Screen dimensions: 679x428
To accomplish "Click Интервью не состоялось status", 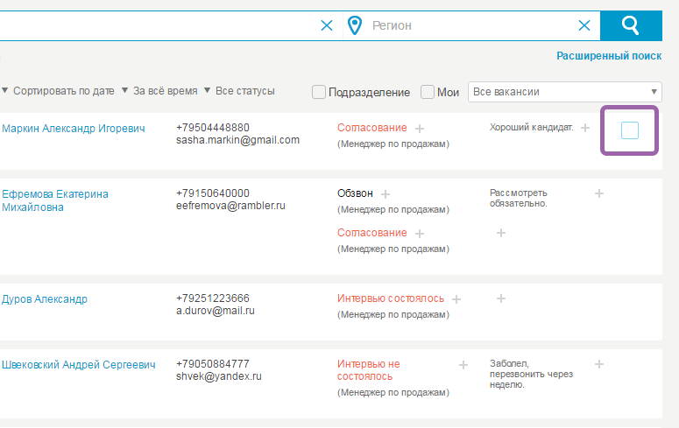I will pos(369,370).
